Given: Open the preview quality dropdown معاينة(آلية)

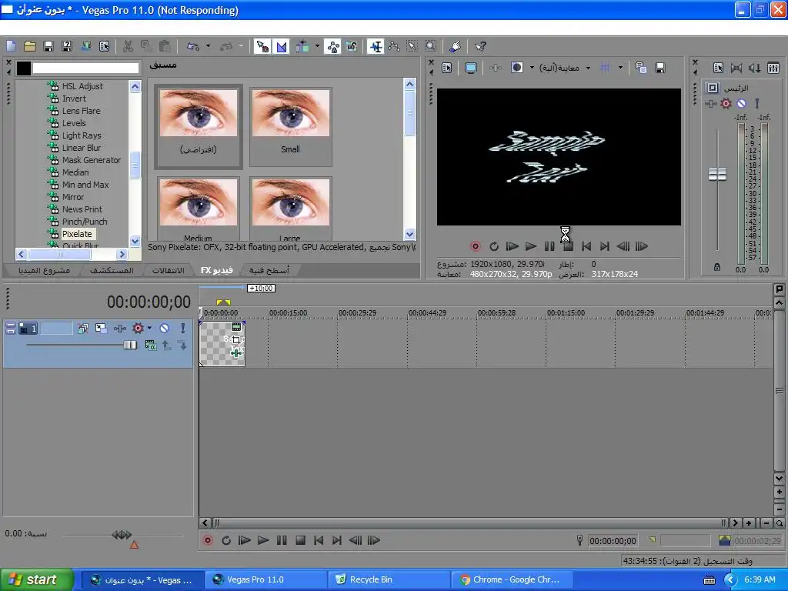Looking at the screenshot, I should click(x=565, y=68).
